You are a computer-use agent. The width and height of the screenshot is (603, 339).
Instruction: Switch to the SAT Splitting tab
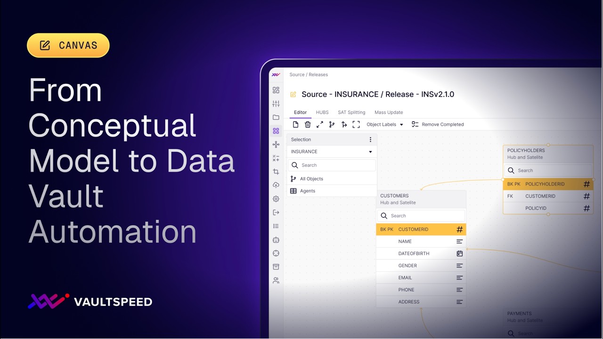pyautogui.click(x=351, y=112)
